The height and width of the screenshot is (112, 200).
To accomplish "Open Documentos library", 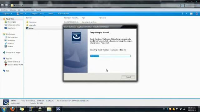I will pos(12,37).
